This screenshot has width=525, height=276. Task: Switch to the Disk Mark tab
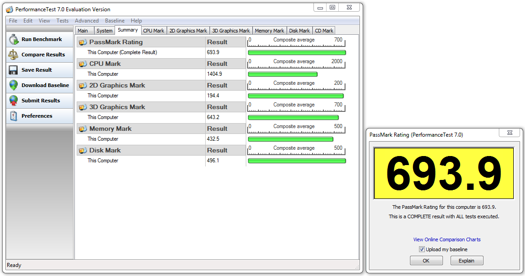point(299,31)
